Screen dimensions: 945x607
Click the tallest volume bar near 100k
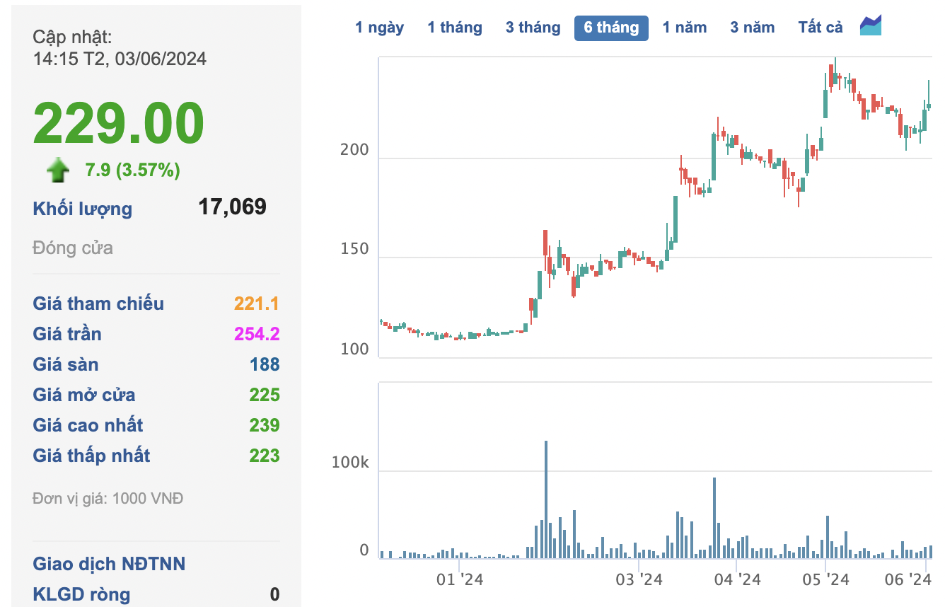click(546, 499)
